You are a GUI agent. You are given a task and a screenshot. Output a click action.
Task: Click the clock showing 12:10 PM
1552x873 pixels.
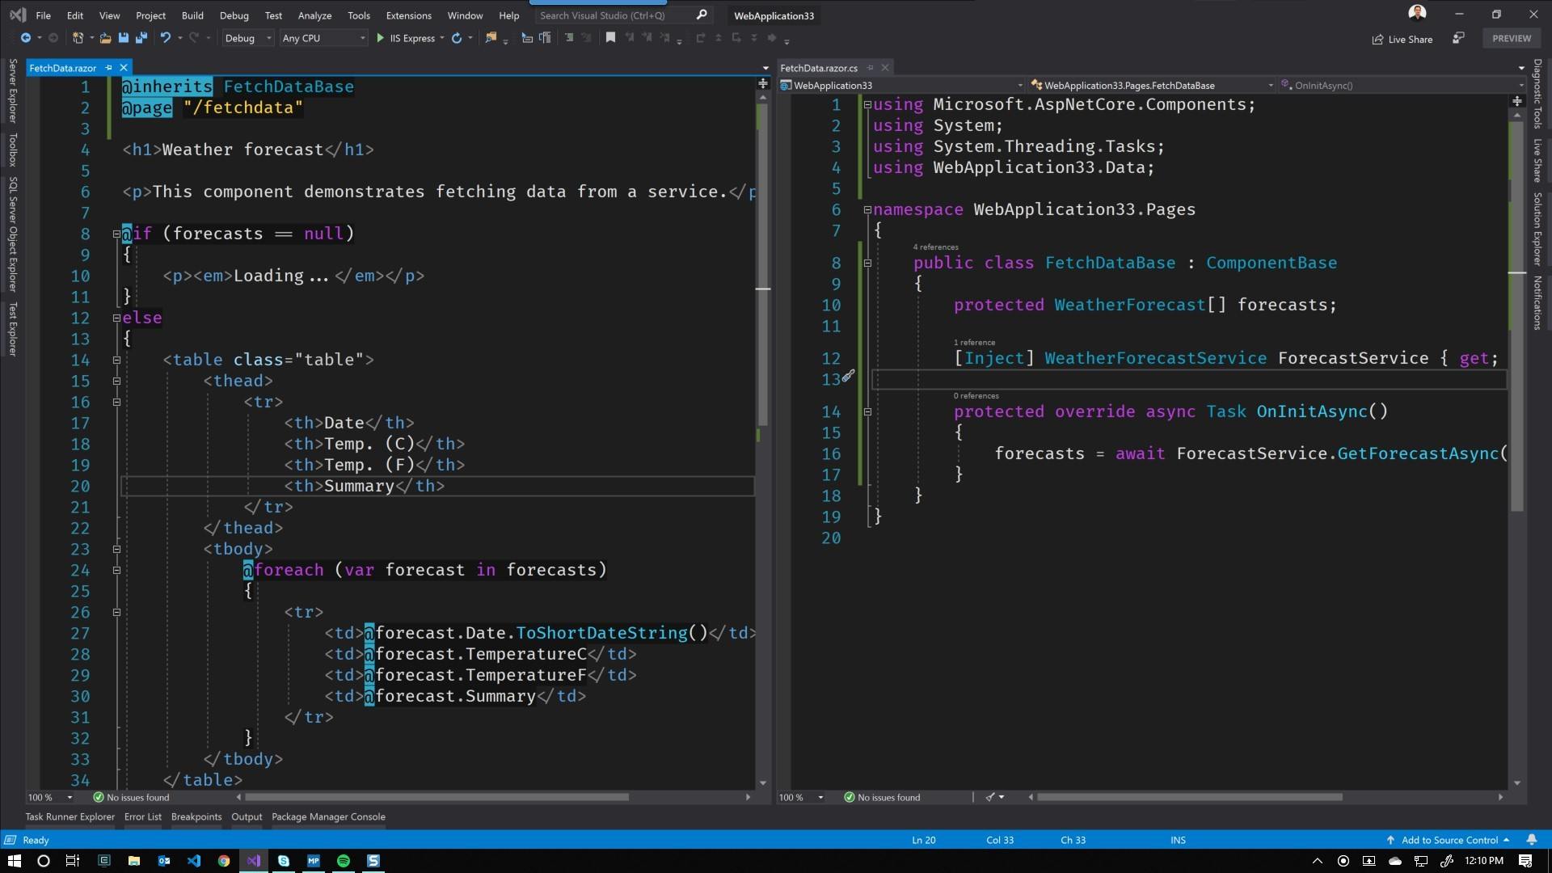coord(1484,861)
